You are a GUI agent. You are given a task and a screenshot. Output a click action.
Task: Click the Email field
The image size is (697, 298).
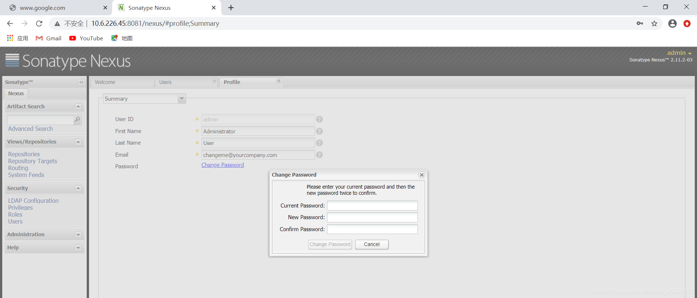point(258,155)
